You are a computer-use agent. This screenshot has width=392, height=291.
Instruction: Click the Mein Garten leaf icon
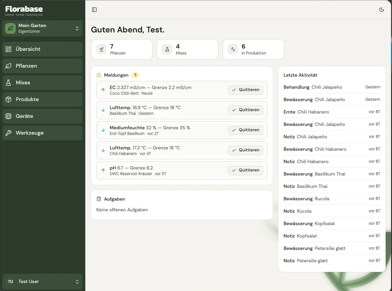pos(10,28)
